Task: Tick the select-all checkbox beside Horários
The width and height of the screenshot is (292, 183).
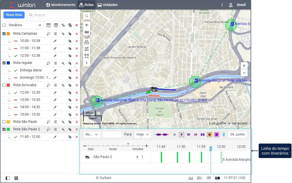Action: 4,25
